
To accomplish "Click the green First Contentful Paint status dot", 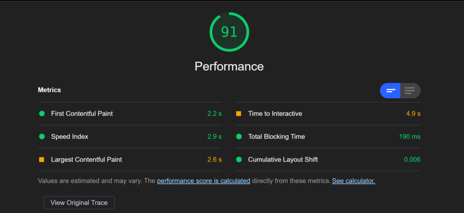I will point(42,113).
